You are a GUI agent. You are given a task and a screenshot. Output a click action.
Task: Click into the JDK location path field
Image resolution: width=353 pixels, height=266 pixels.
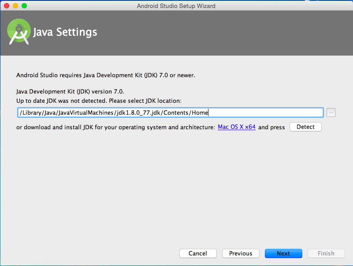tap(171, 112)
